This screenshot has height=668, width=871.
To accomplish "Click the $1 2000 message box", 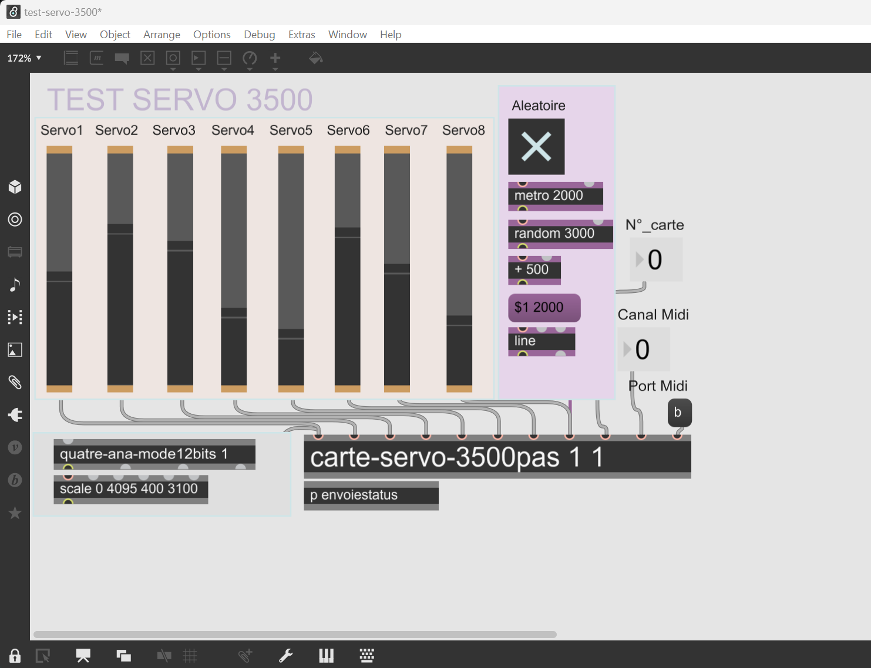I will tap(544, 308).
